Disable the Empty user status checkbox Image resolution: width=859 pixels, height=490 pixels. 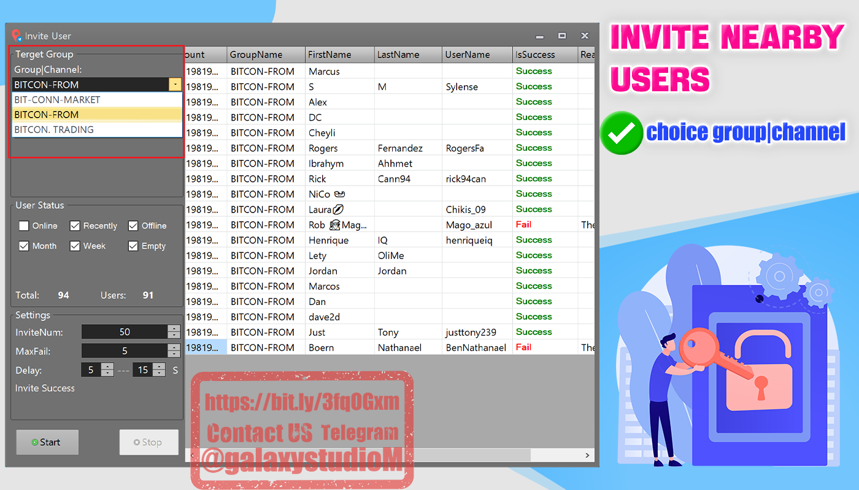point(133,246)
